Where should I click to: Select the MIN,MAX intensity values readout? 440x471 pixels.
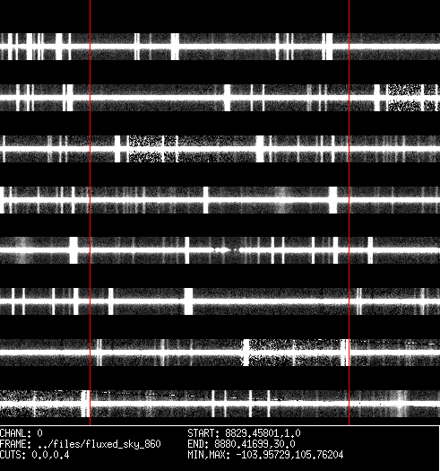point(265,455)
